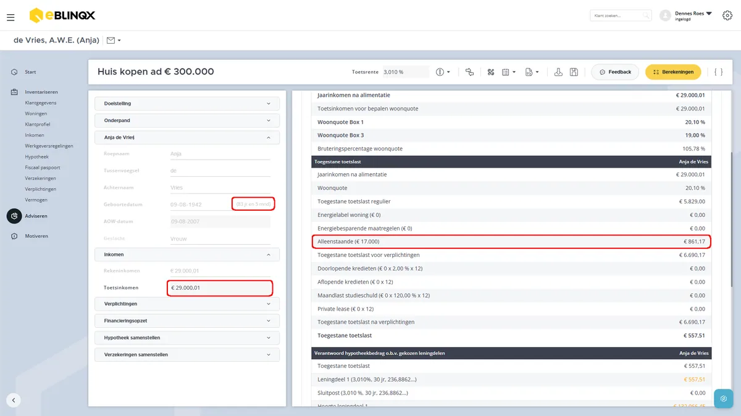Image resolution: width=741 pixels, height=416 pixels.
Task: Expand the Verzekeringen samenstellen section
Action: click(187, 355)
